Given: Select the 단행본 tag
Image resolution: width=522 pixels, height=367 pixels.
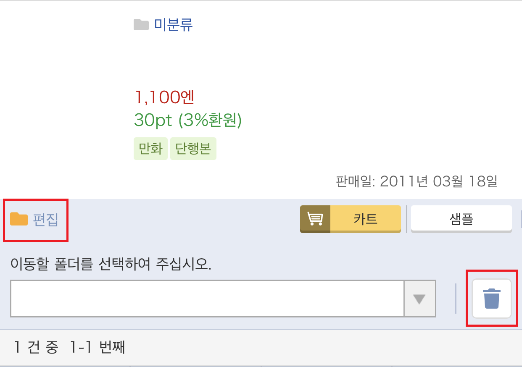Looking at the screenshot, I should [193, 149].
